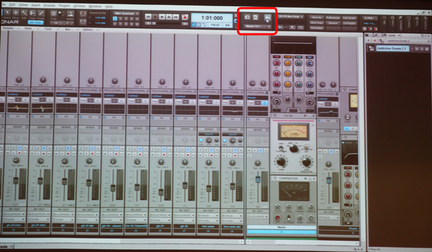Click the add synth plus icon
This screenshot has width=432, height=252.
click(369, 40)
